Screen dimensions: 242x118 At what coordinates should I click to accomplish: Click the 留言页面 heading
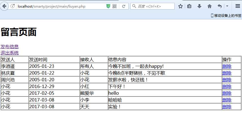click(19, 32)
